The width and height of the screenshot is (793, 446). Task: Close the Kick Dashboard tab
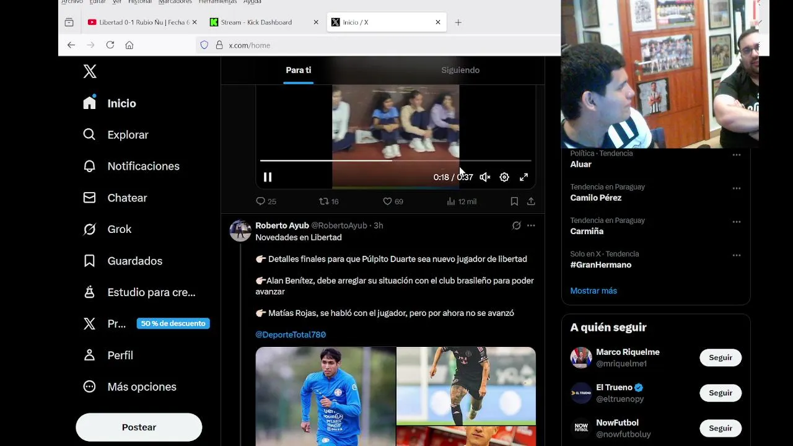coord(316,22)
